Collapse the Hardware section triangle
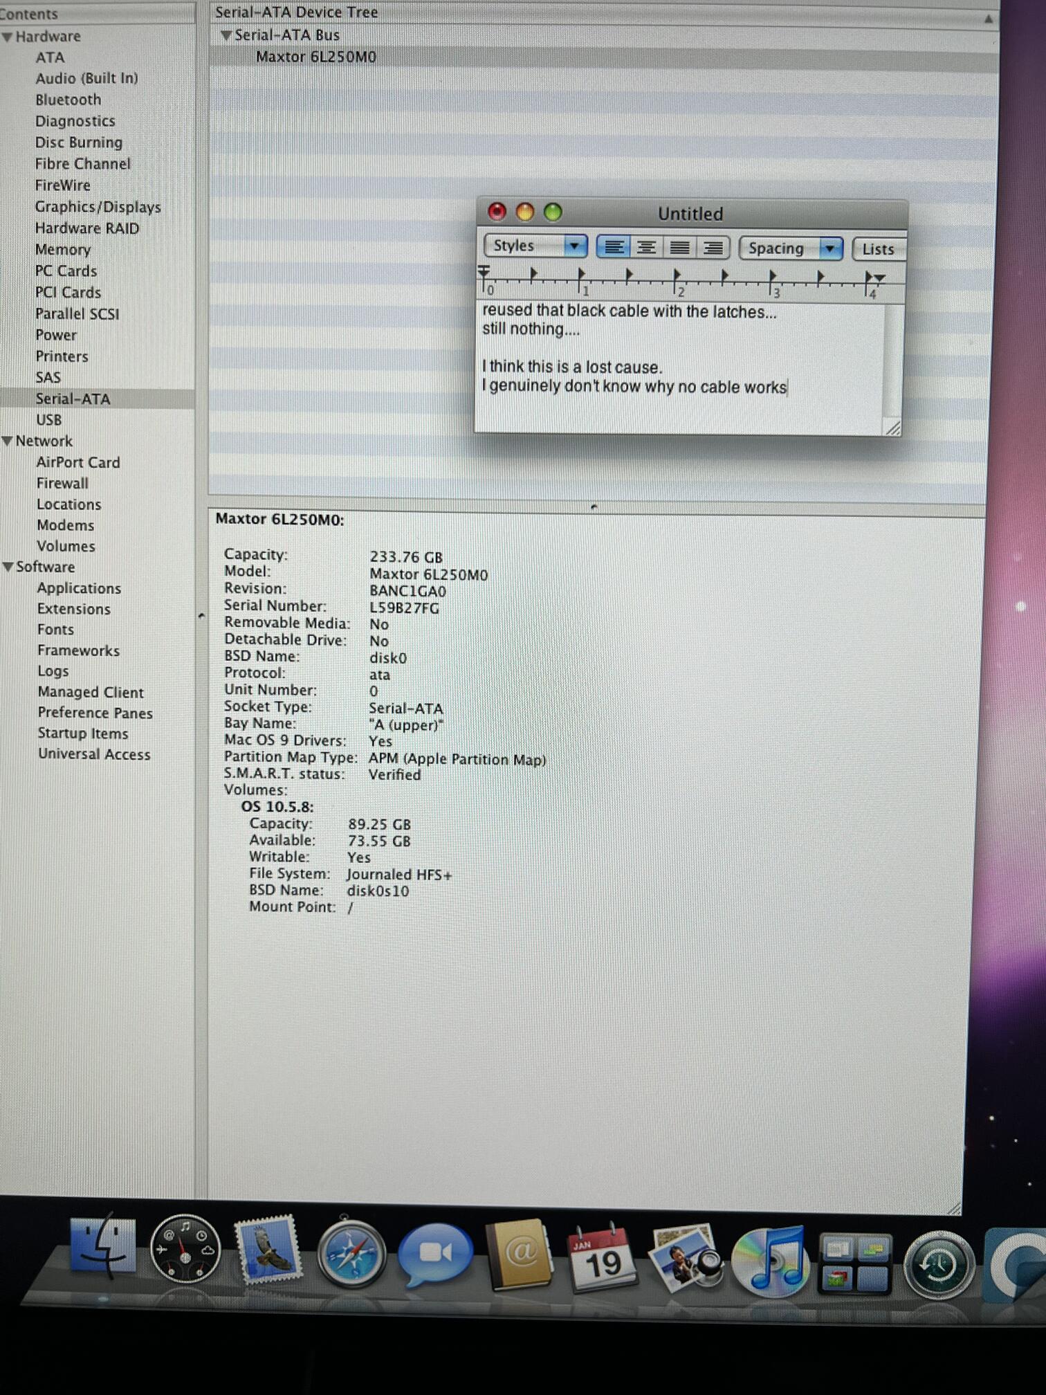The height and width of the screenshot is (1395, 1046). click(8, 37)
